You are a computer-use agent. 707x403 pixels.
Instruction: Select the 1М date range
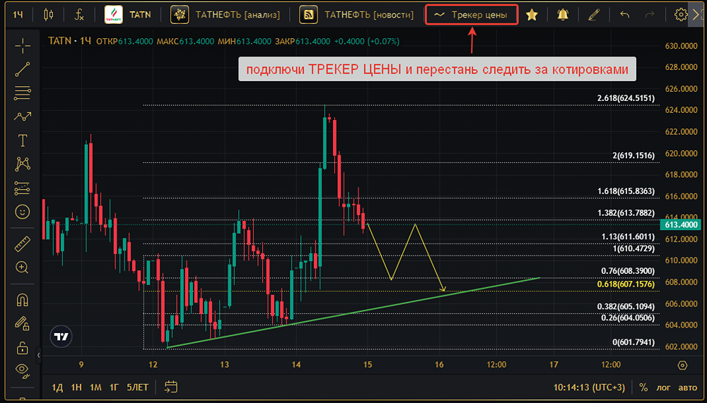(95, 387)
